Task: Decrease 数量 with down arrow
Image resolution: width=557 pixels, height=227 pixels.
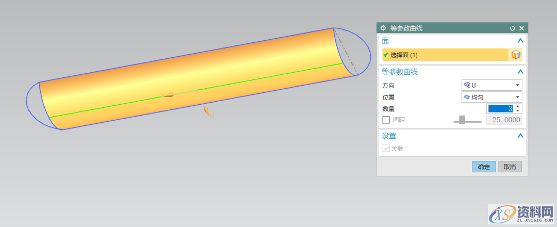Action: tap(518, 111)
